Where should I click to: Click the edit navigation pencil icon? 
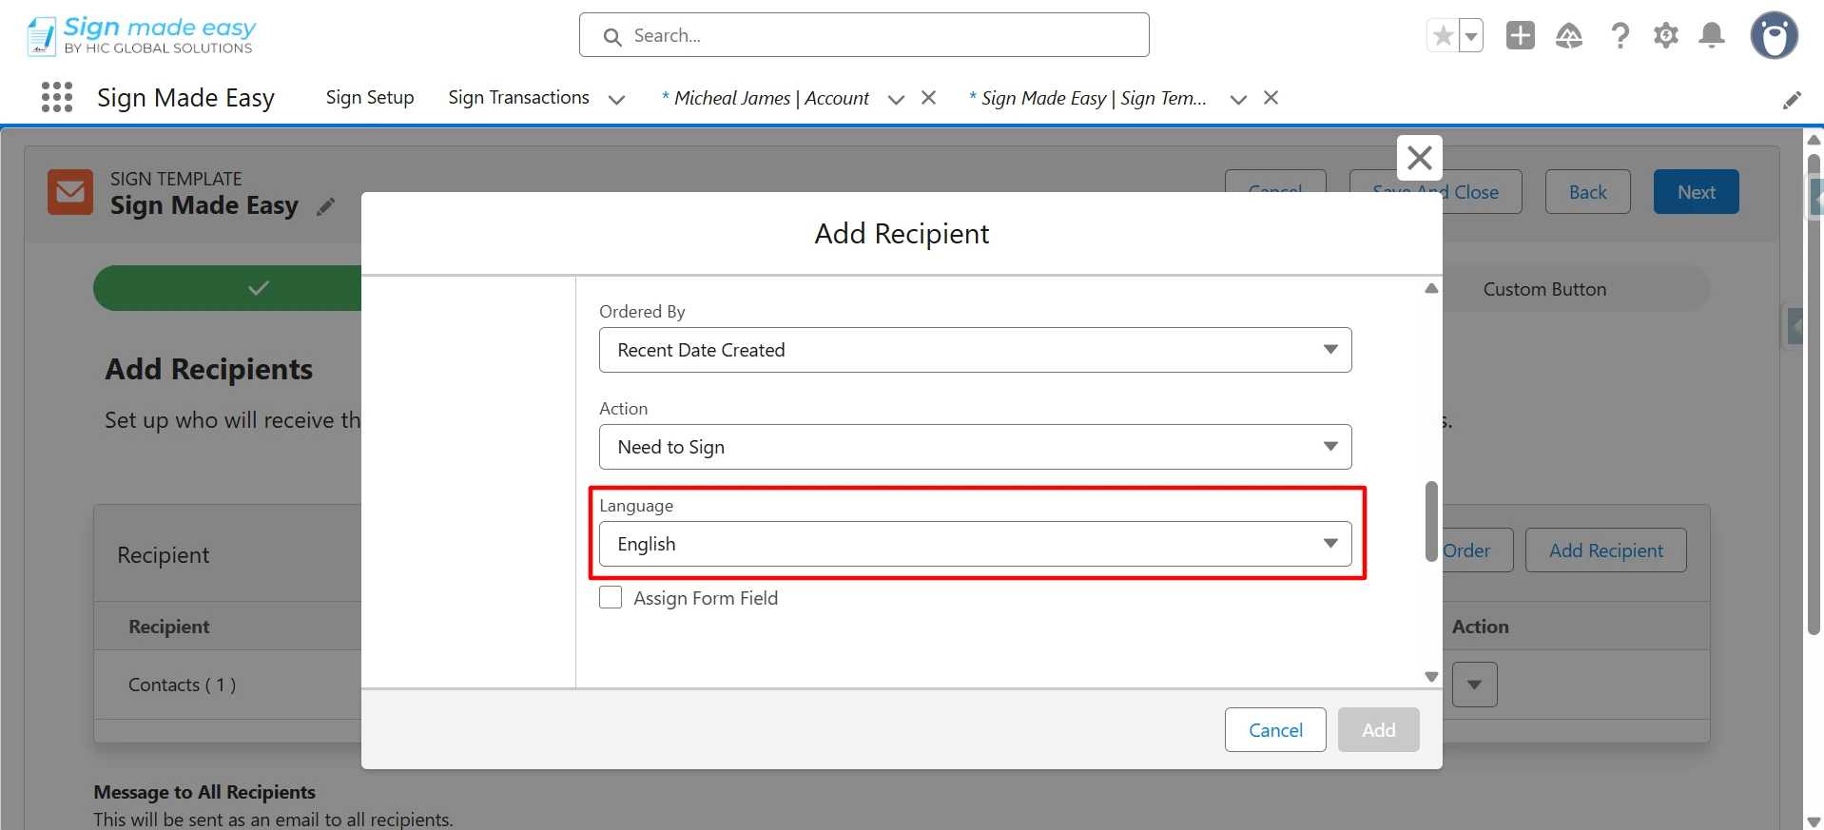click(1792, 100)
